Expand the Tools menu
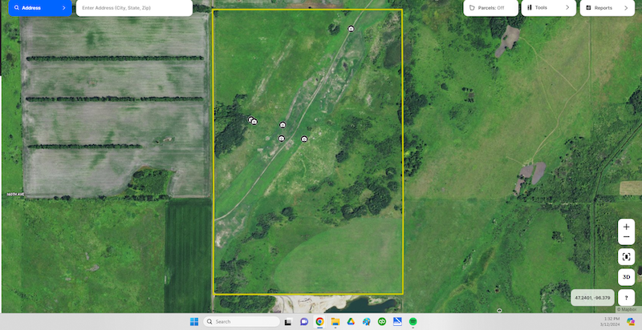Screen dimensions: 642x330 pyautogui.click(x=548, y=8)
